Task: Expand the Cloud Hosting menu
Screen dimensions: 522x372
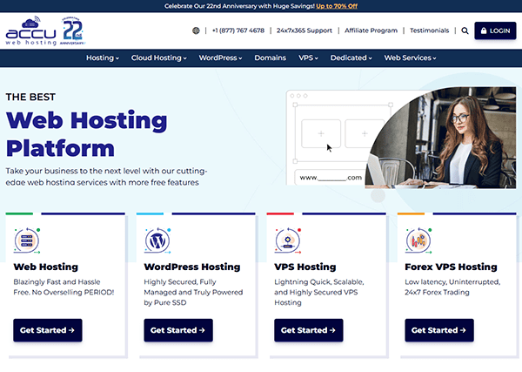Action: coord(159,58)
